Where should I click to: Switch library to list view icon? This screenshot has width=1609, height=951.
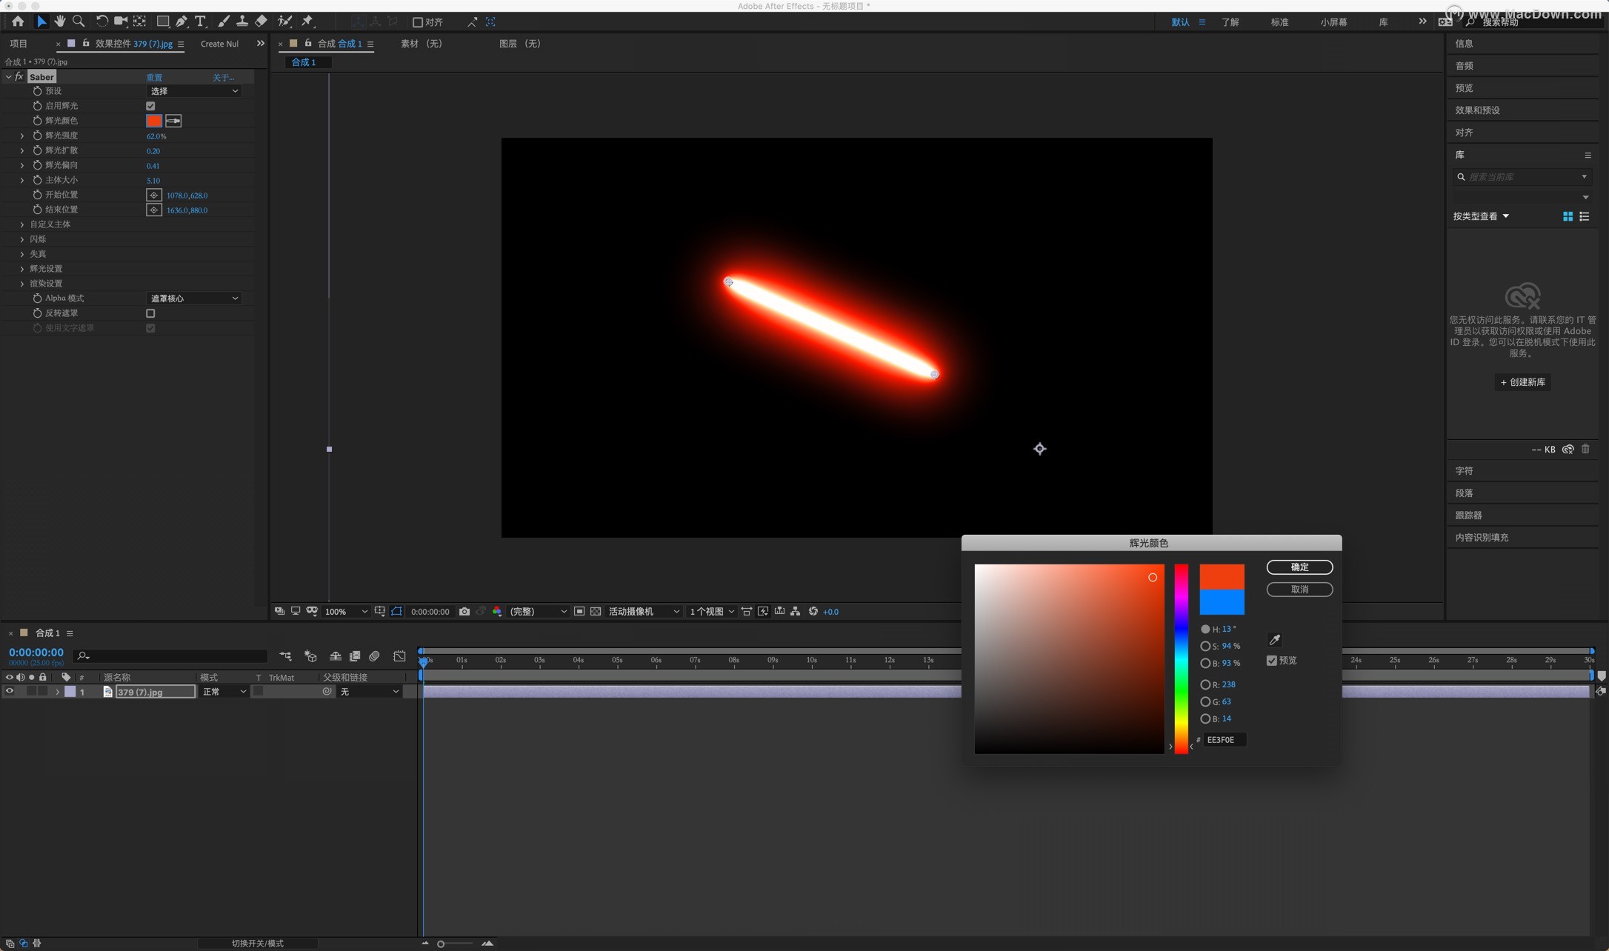1585,216
